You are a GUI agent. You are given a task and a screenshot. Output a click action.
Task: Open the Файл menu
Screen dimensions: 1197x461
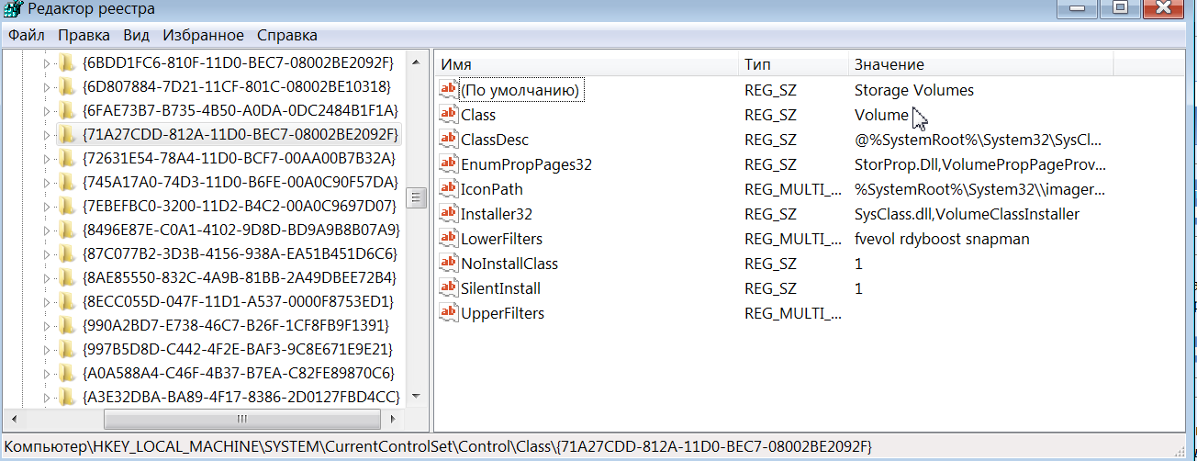coord(27,35)
